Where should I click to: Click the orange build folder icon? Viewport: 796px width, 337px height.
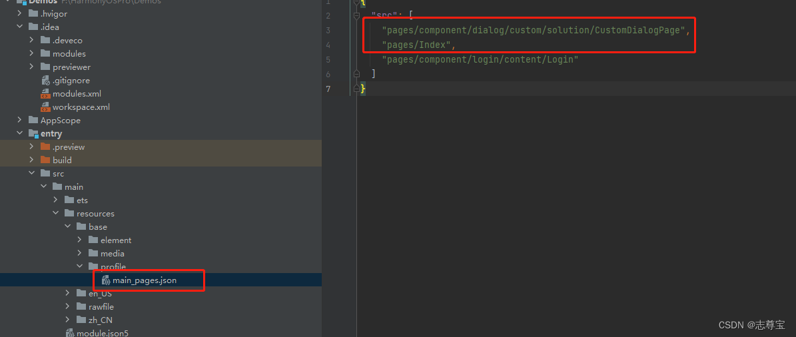pos(45,160)
